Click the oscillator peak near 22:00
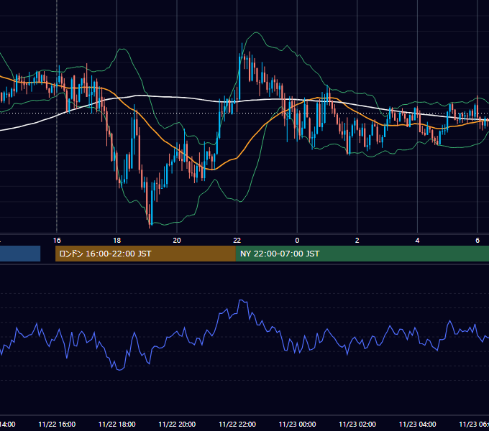 tap(242, 301)
